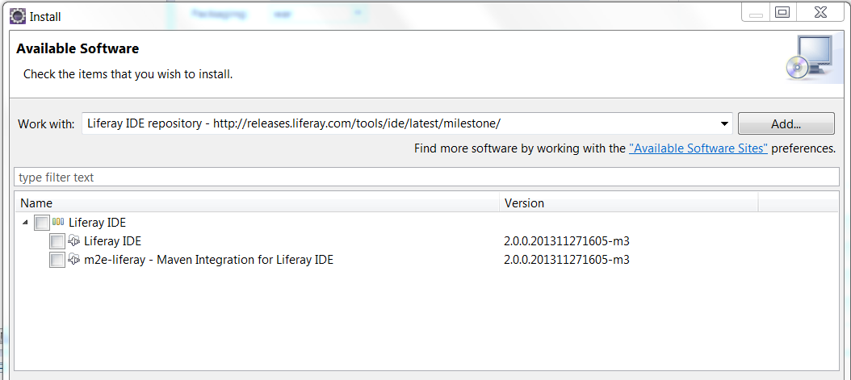Sort the list by the Version column
The height and width of the screenshot is (380, 851).
(x=628, y=203)
